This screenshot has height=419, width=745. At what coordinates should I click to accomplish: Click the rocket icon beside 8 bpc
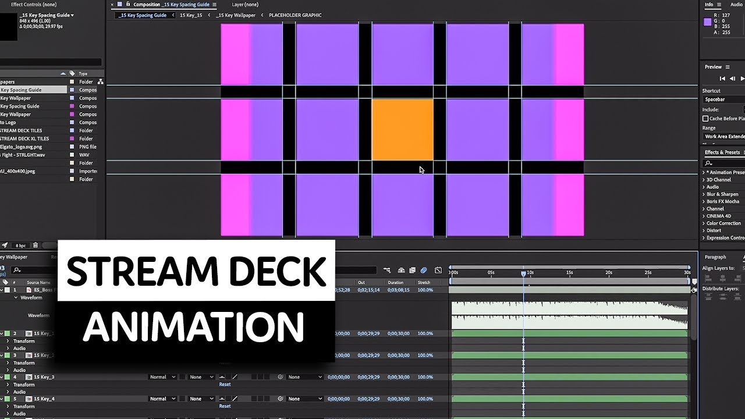[5, 246]
